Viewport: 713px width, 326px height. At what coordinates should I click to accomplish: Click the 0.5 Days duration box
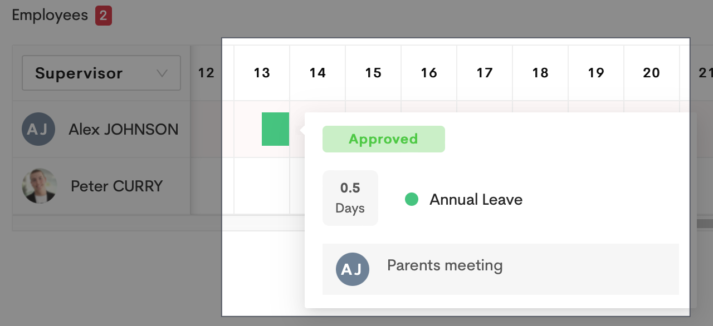click(350, 198)
